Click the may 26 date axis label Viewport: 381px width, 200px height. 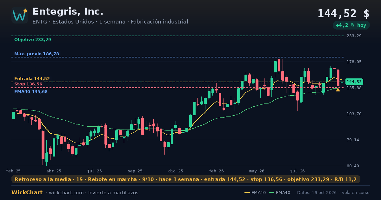tap(257, 171)
